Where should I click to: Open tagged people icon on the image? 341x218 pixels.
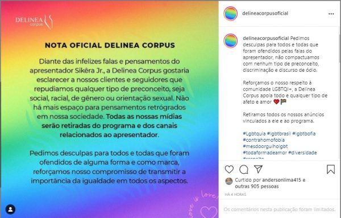(10, 209)
